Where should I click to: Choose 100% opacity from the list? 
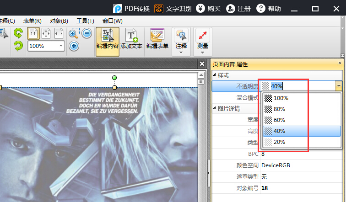pyautogui.click(x=302, y=98)
